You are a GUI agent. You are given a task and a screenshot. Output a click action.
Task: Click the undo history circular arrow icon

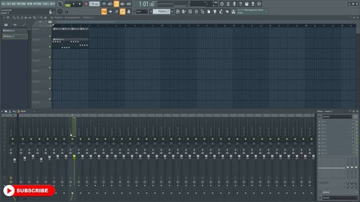click(x=222, y=4)
